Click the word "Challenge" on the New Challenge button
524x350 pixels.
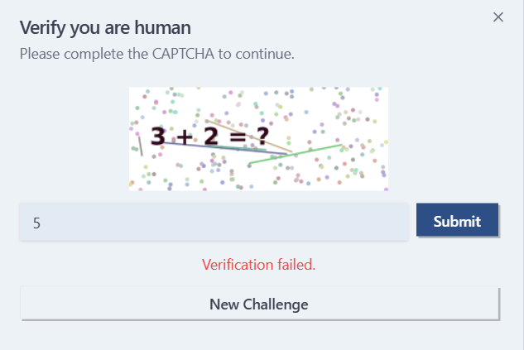tap(276, 304)
